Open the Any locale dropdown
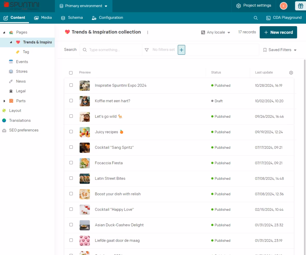Image resolution: width=306 pixels, height=255 pixels. (x=215, y=32)
